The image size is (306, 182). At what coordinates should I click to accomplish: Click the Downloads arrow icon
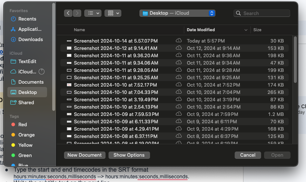tap(13, 40)
